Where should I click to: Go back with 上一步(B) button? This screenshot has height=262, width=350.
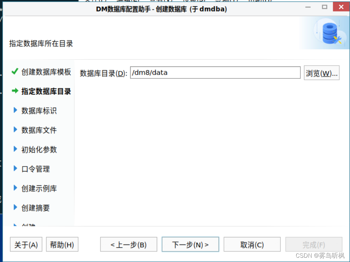tap(129, 245)
